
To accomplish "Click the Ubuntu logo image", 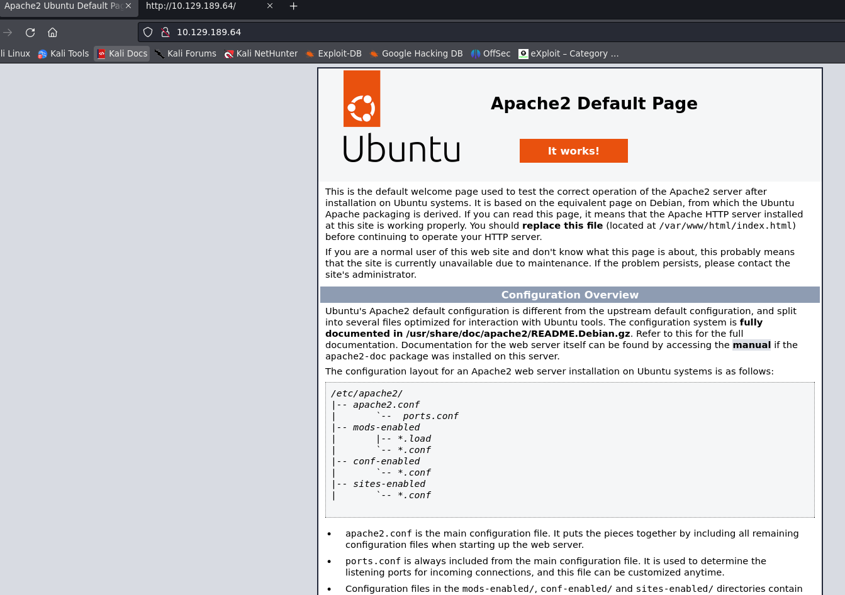I will coord(401,117).
